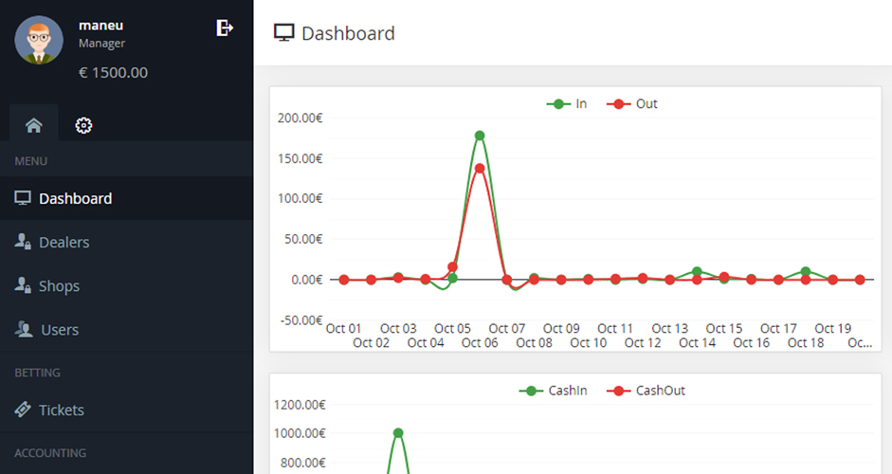Click the Dashboard monitor icon in sidebar
Screen dimensions: 892x474
(x=23, y=198)
